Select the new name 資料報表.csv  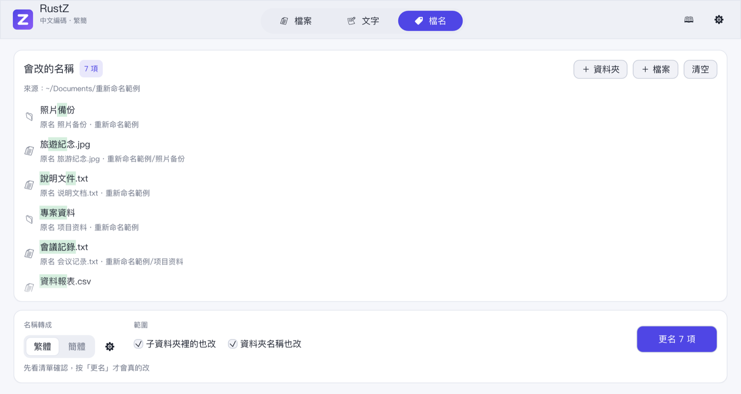coord(65,281)
